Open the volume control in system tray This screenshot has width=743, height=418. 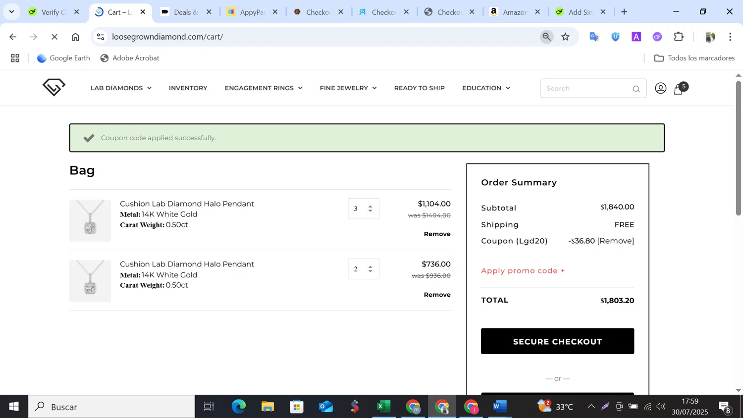[661, 407]
